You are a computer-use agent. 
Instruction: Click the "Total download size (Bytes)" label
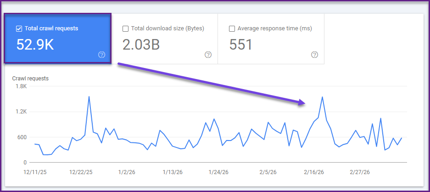point(168,28)
